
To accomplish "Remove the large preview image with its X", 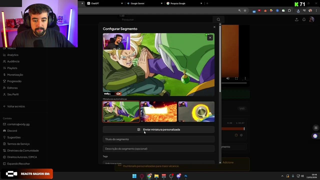I will 210,37.
